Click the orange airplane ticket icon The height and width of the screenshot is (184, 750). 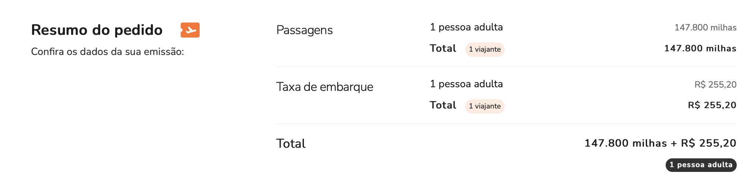tap(190, 30)
